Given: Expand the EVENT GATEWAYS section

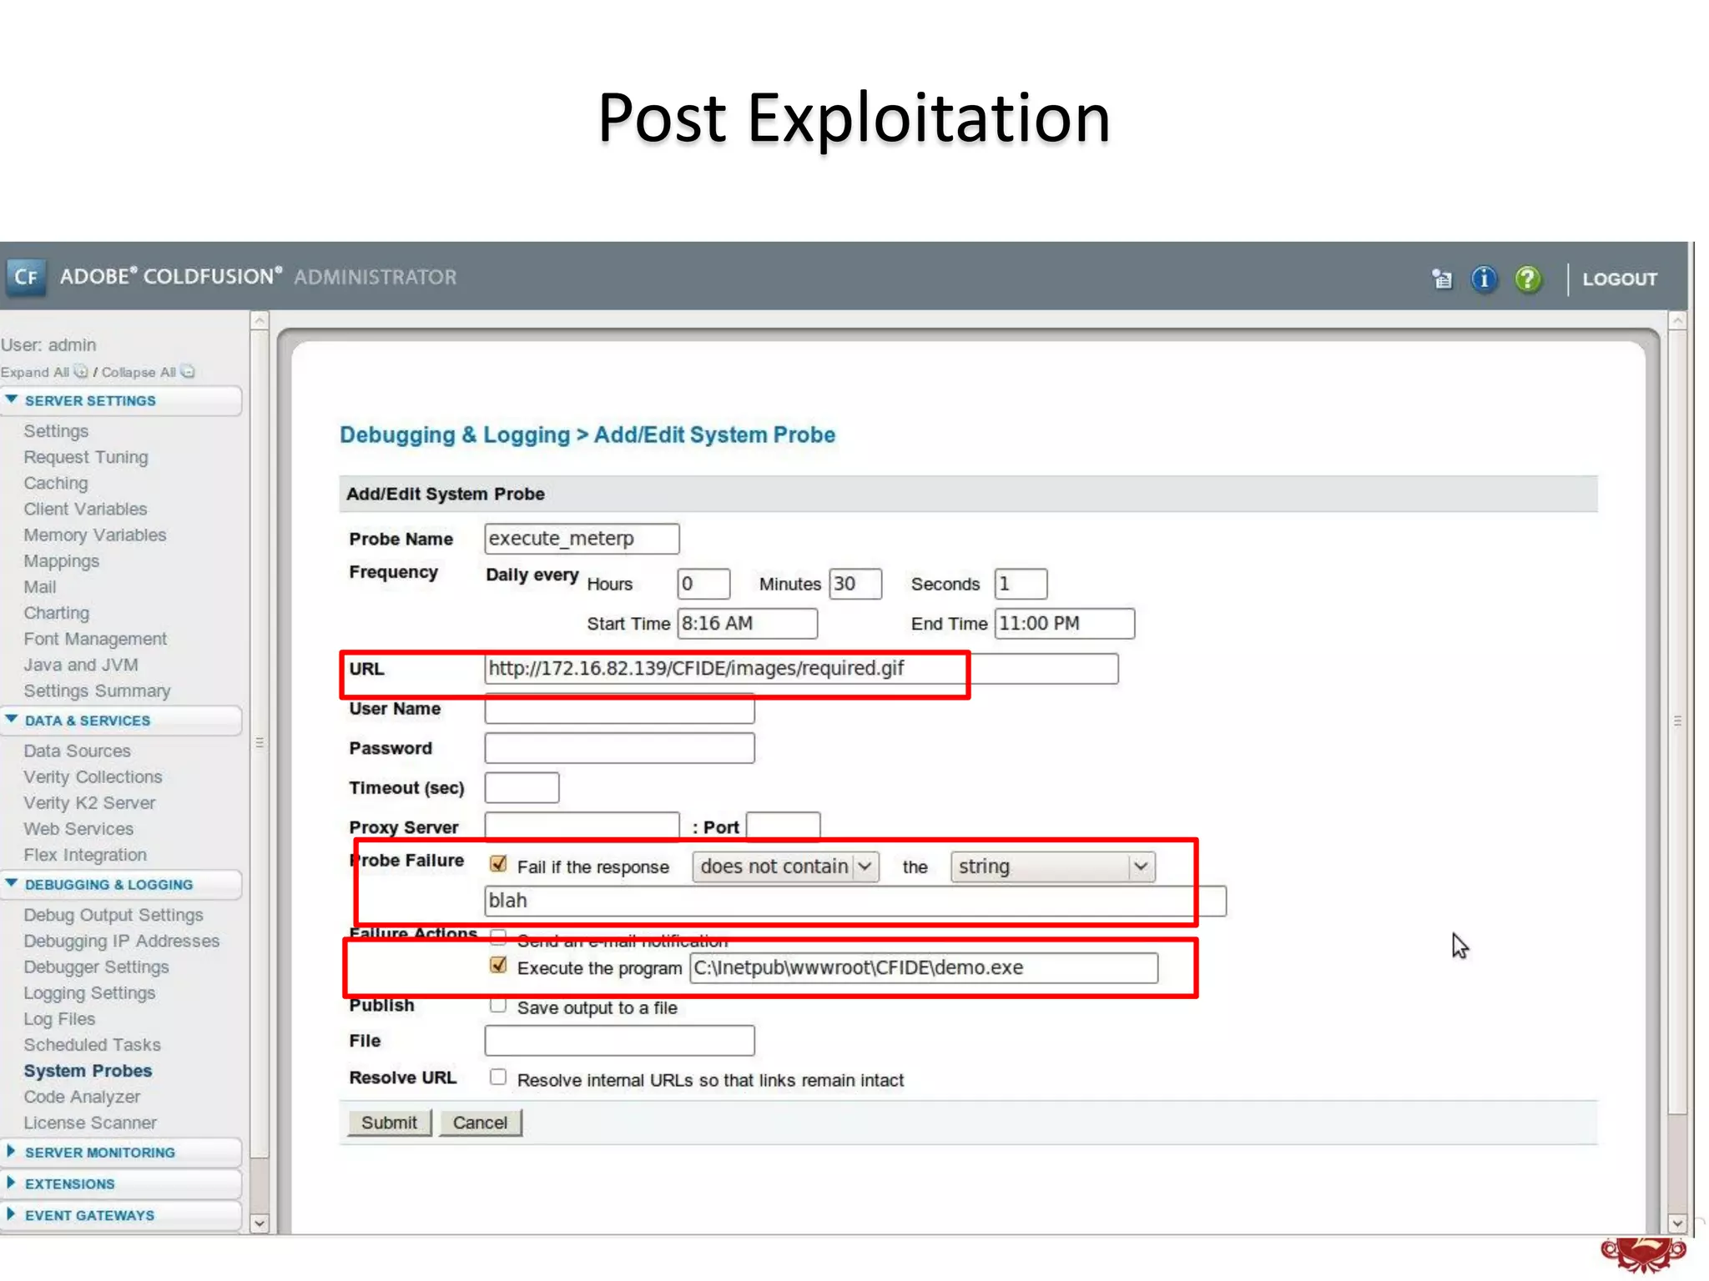Looking at the screenshot, I should pos(121,1215).
